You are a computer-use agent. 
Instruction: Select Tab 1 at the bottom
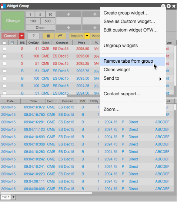point(6,197)
